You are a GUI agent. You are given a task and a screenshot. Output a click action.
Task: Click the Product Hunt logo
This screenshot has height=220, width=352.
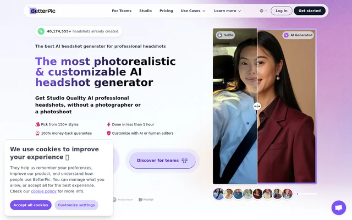[123, 200]
